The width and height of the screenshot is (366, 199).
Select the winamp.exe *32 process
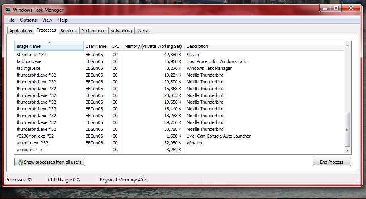[32, 143]
